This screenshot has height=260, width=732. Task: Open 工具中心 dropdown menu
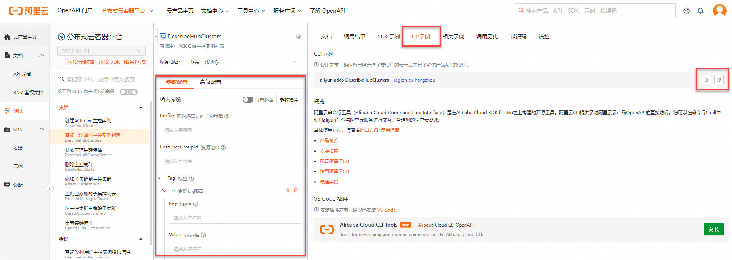point(251,11)
